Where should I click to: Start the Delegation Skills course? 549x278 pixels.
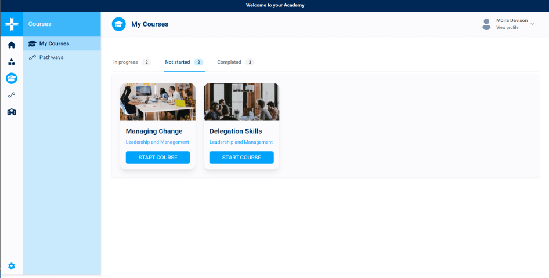pos(241,158)
